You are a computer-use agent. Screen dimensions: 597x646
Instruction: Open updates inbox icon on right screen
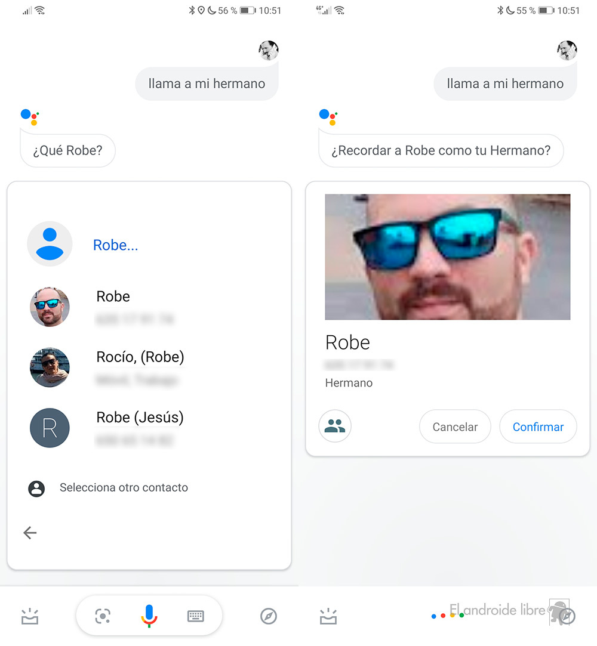click(328, 616)
